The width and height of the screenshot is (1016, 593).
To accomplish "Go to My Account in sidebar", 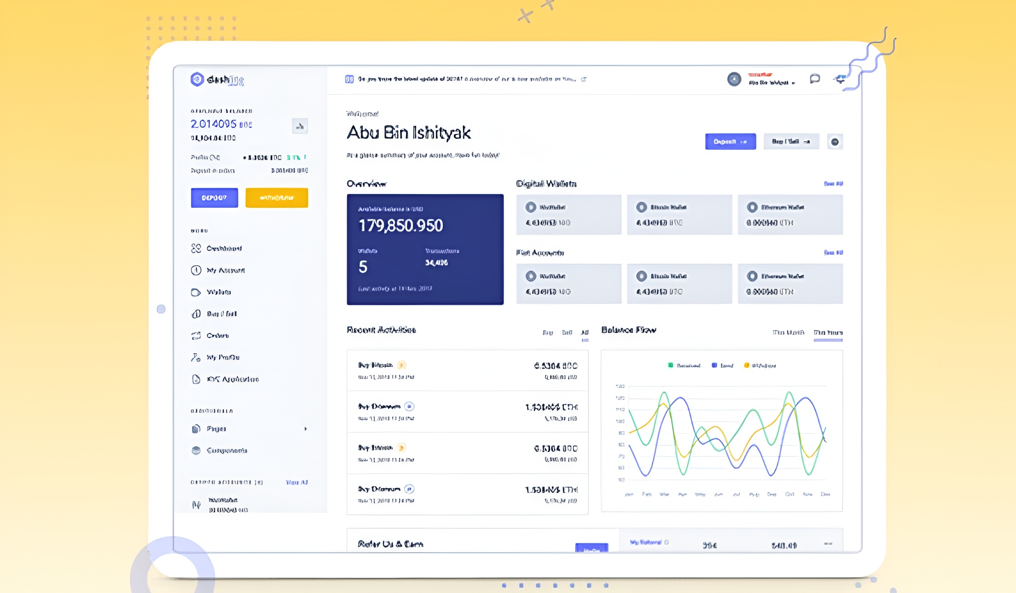I will [225, 270].
